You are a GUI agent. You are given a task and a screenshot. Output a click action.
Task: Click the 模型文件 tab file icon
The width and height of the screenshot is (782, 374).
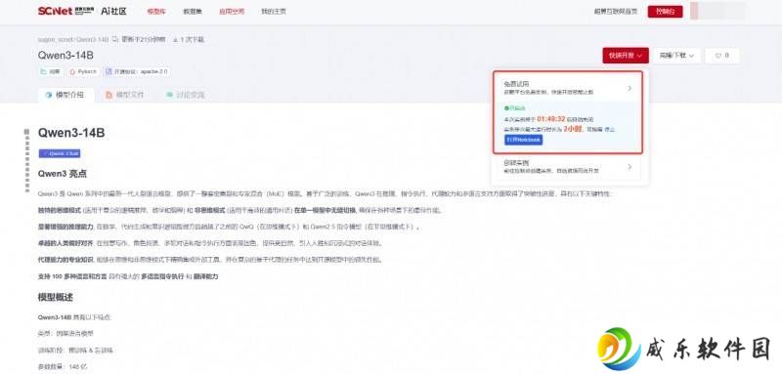[109, 95]
